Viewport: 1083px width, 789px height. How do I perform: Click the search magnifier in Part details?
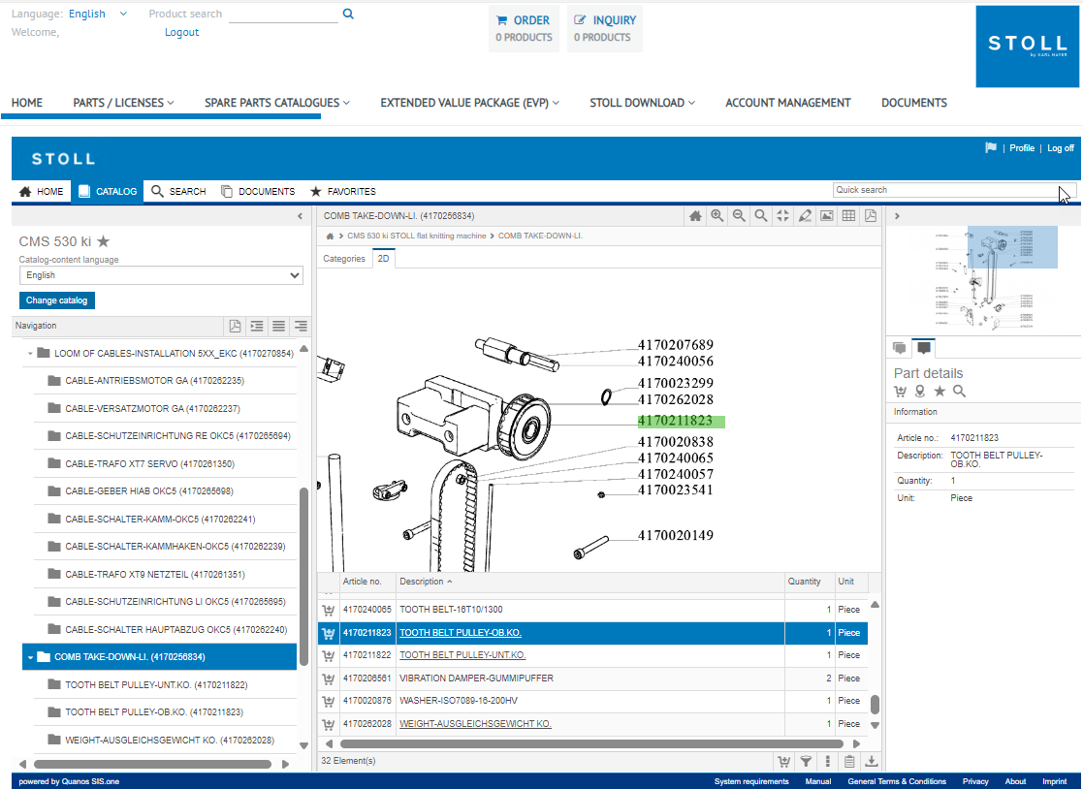(x=959, y=392)
